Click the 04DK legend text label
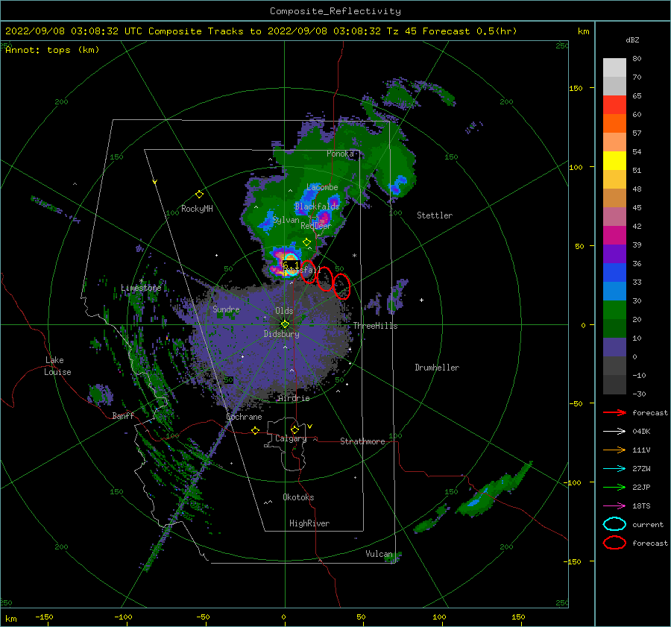The image size is (671, 627). pos(641,432)
